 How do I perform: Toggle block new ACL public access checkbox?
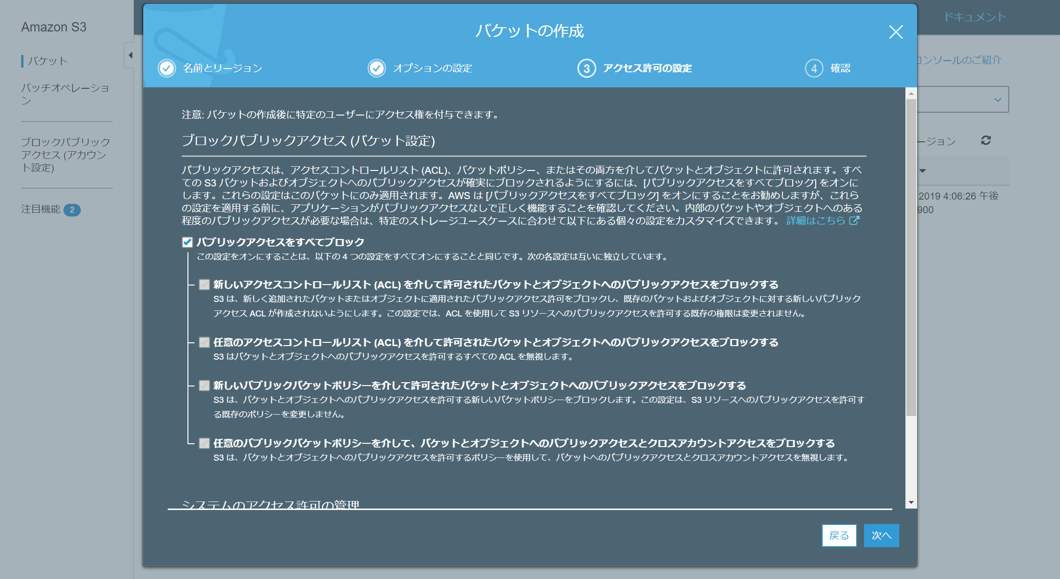coord(204,285)
